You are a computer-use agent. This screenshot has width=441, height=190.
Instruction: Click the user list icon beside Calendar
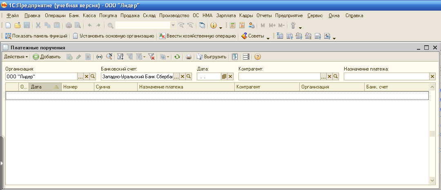click(x=252, y=26)
